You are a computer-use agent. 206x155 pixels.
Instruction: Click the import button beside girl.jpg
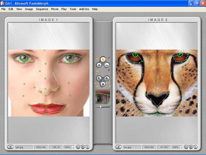pos(11,147)
